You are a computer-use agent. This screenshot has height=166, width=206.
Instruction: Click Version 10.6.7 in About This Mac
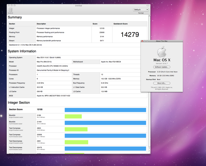click(x=162, y=63)
